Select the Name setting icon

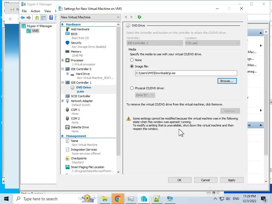click(x=67, y=141)
